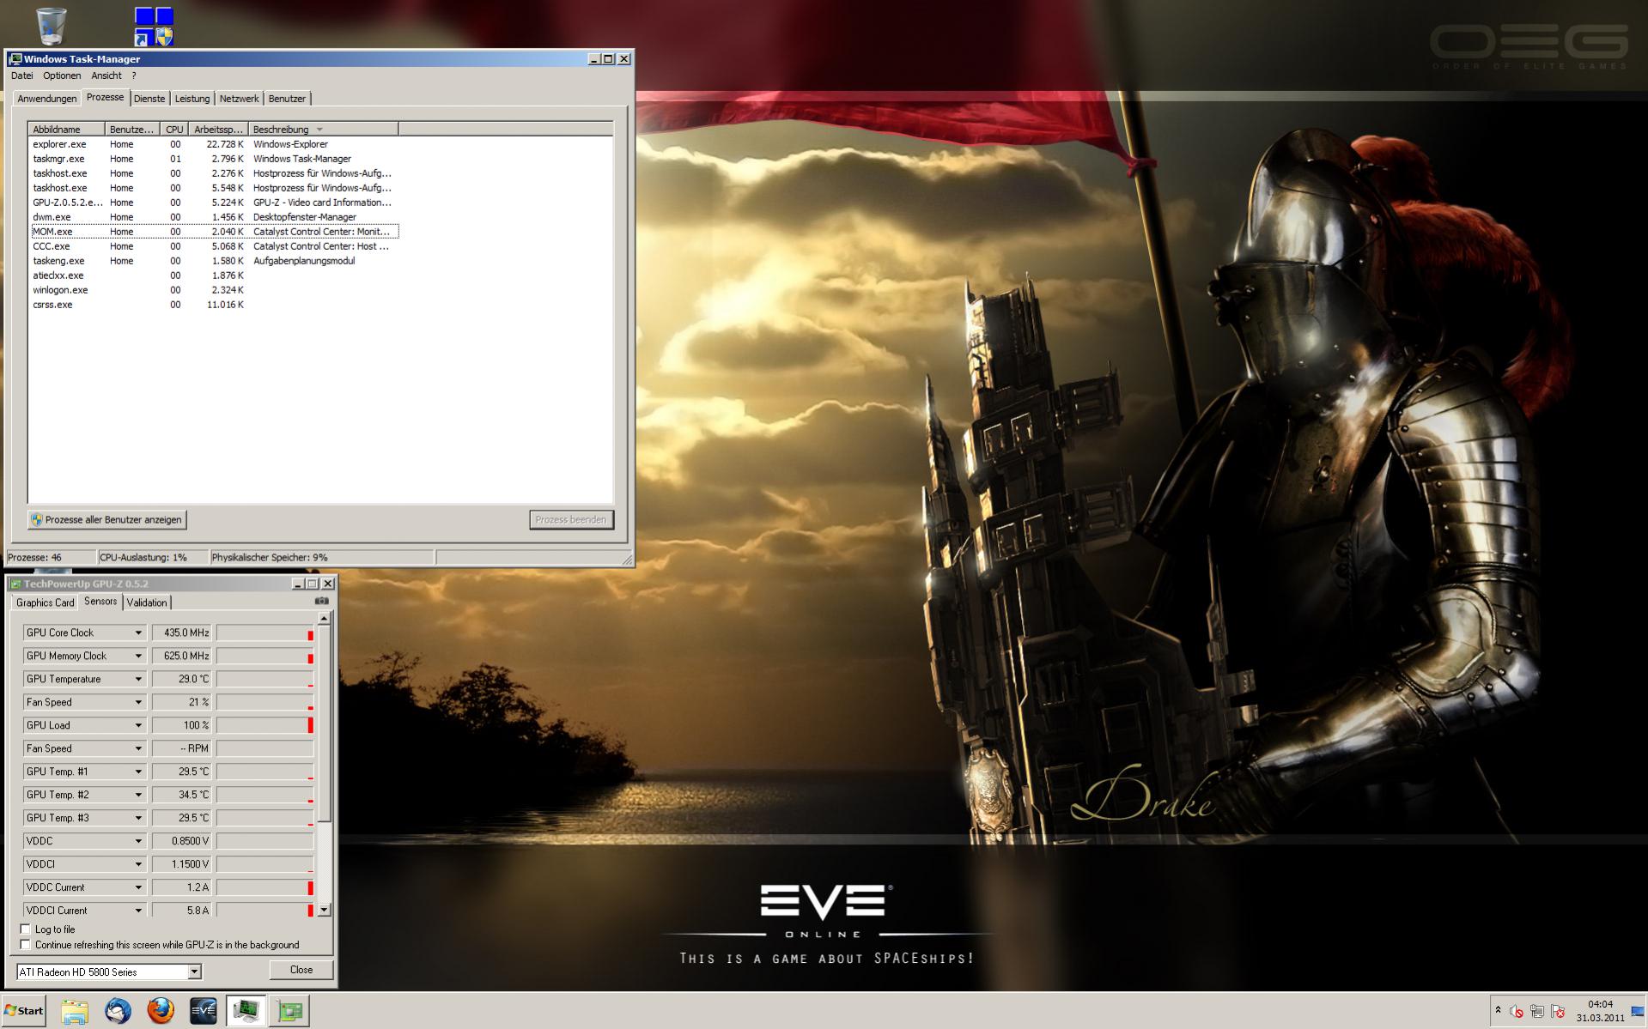Screen dimensions: 1648x1029
Task: Sort by Arbeitssp... memory column
Action: coord(218,130)
